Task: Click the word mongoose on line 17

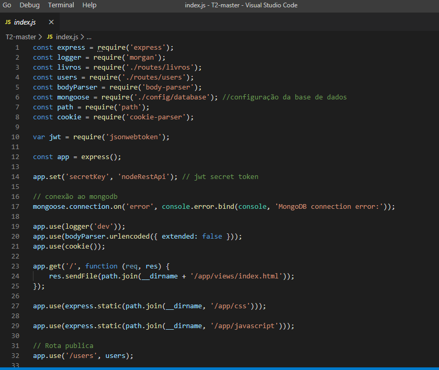Action: click(x=49, y=206)
